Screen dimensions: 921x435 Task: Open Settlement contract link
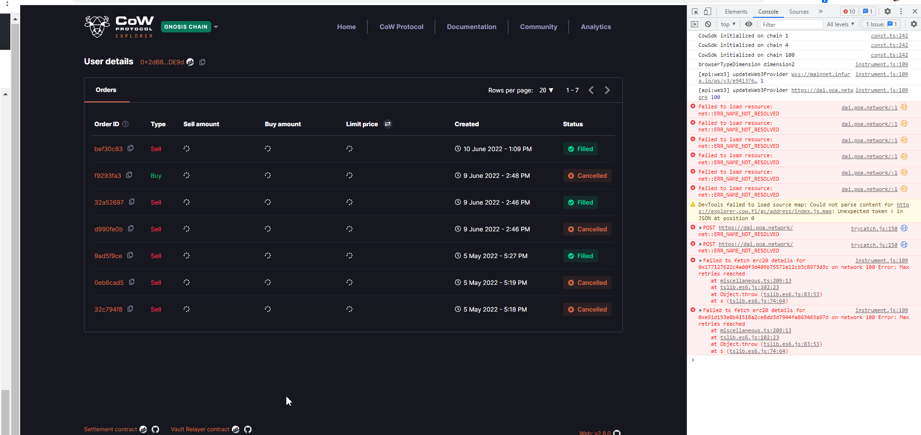point(110,429)
